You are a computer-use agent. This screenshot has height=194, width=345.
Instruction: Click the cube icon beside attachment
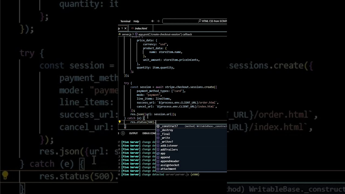point(158,169)
